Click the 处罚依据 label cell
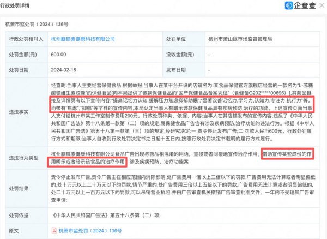The image size is (327, 239). pos(27,216)
